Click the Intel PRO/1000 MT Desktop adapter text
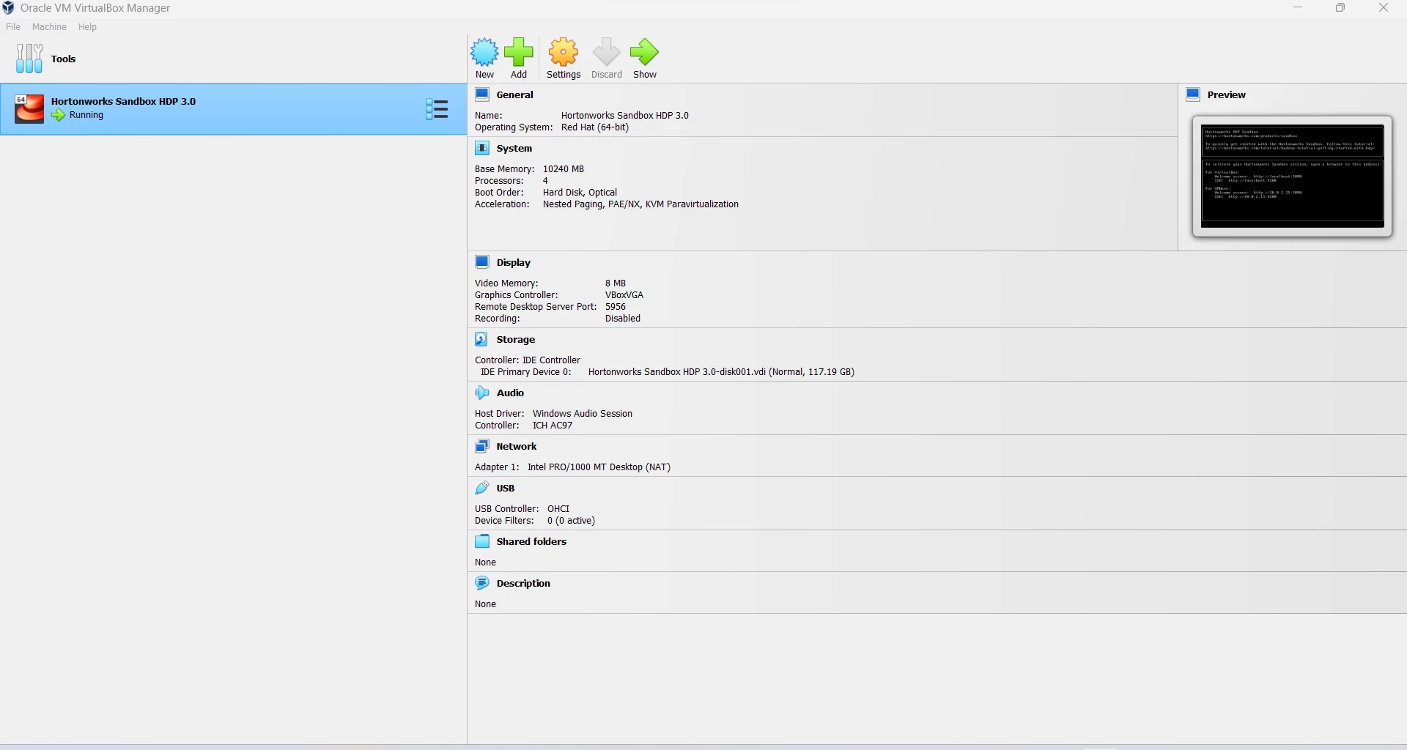1407x750 pixels. coord(599,467)
